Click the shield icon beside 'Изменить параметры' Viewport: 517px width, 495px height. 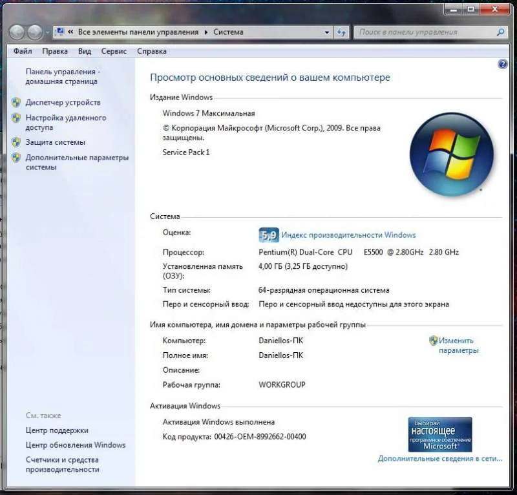(x=433, y=341)
